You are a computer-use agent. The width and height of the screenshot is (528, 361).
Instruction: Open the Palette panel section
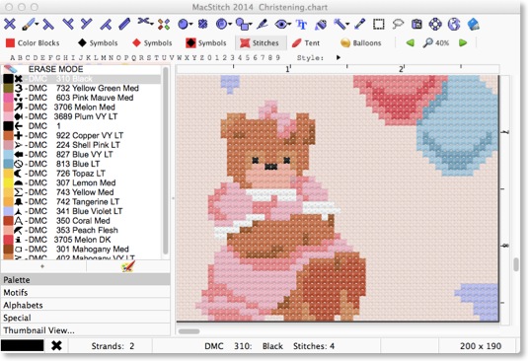pos(86,279)
